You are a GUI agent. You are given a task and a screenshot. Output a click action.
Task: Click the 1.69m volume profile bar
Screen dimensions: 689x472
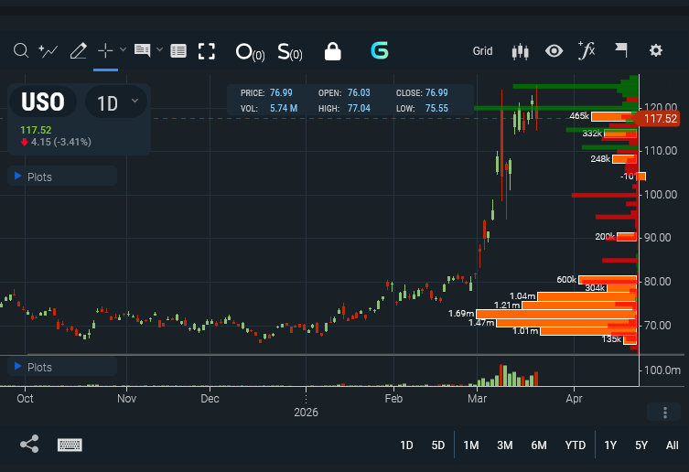click(x=555, y=314)
